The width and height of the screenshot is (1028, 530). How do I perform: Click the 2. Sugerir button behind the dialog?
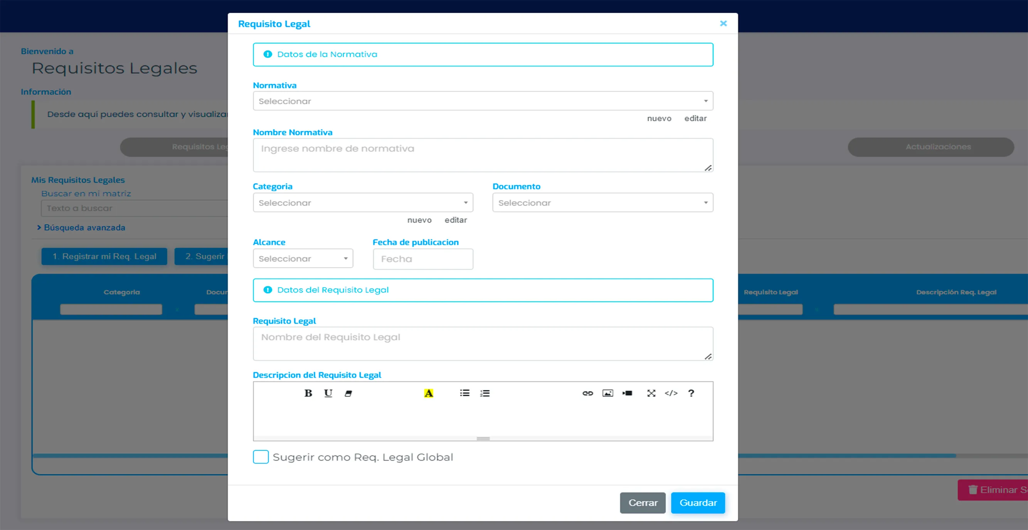click(x=201, y=256)
